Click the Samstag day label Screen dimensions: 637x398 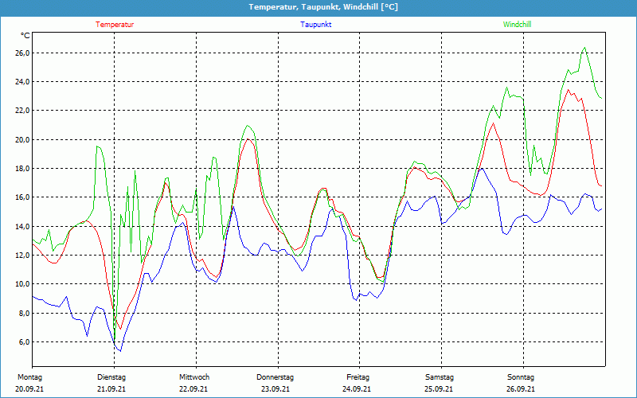tap(440, 377)
